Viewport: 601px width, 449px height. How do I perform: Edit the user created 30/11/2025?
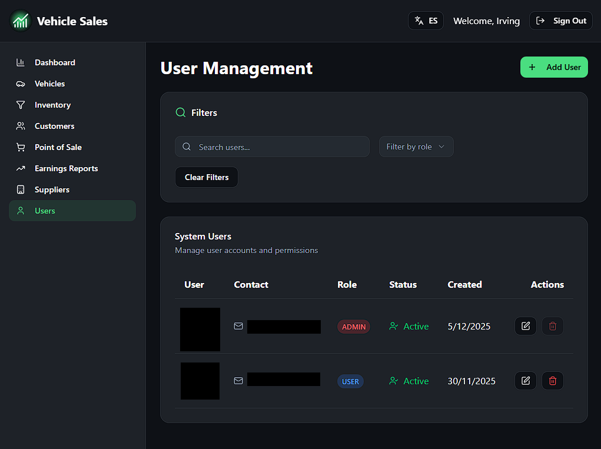526,381
